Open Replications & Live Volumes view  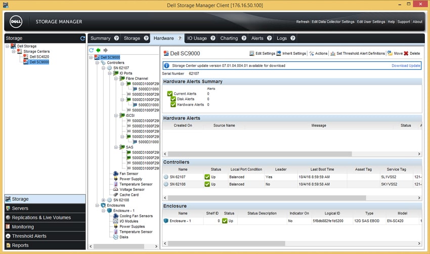click(x=45, y=218)
